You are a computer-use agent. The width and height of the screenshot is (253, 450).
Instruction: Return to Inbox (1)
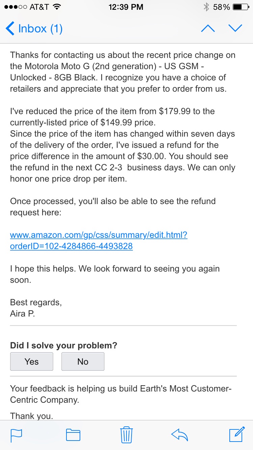point(34,28)
